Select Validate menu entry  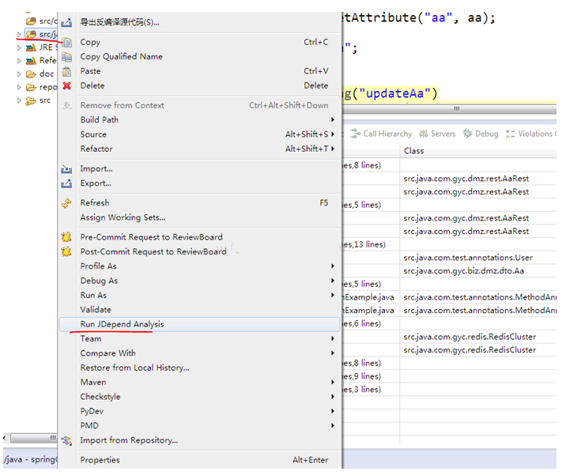coord(200,310)
